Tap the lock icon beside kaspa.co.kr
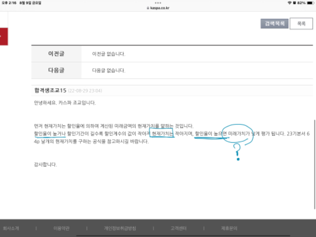 click(x=147, y=8)
